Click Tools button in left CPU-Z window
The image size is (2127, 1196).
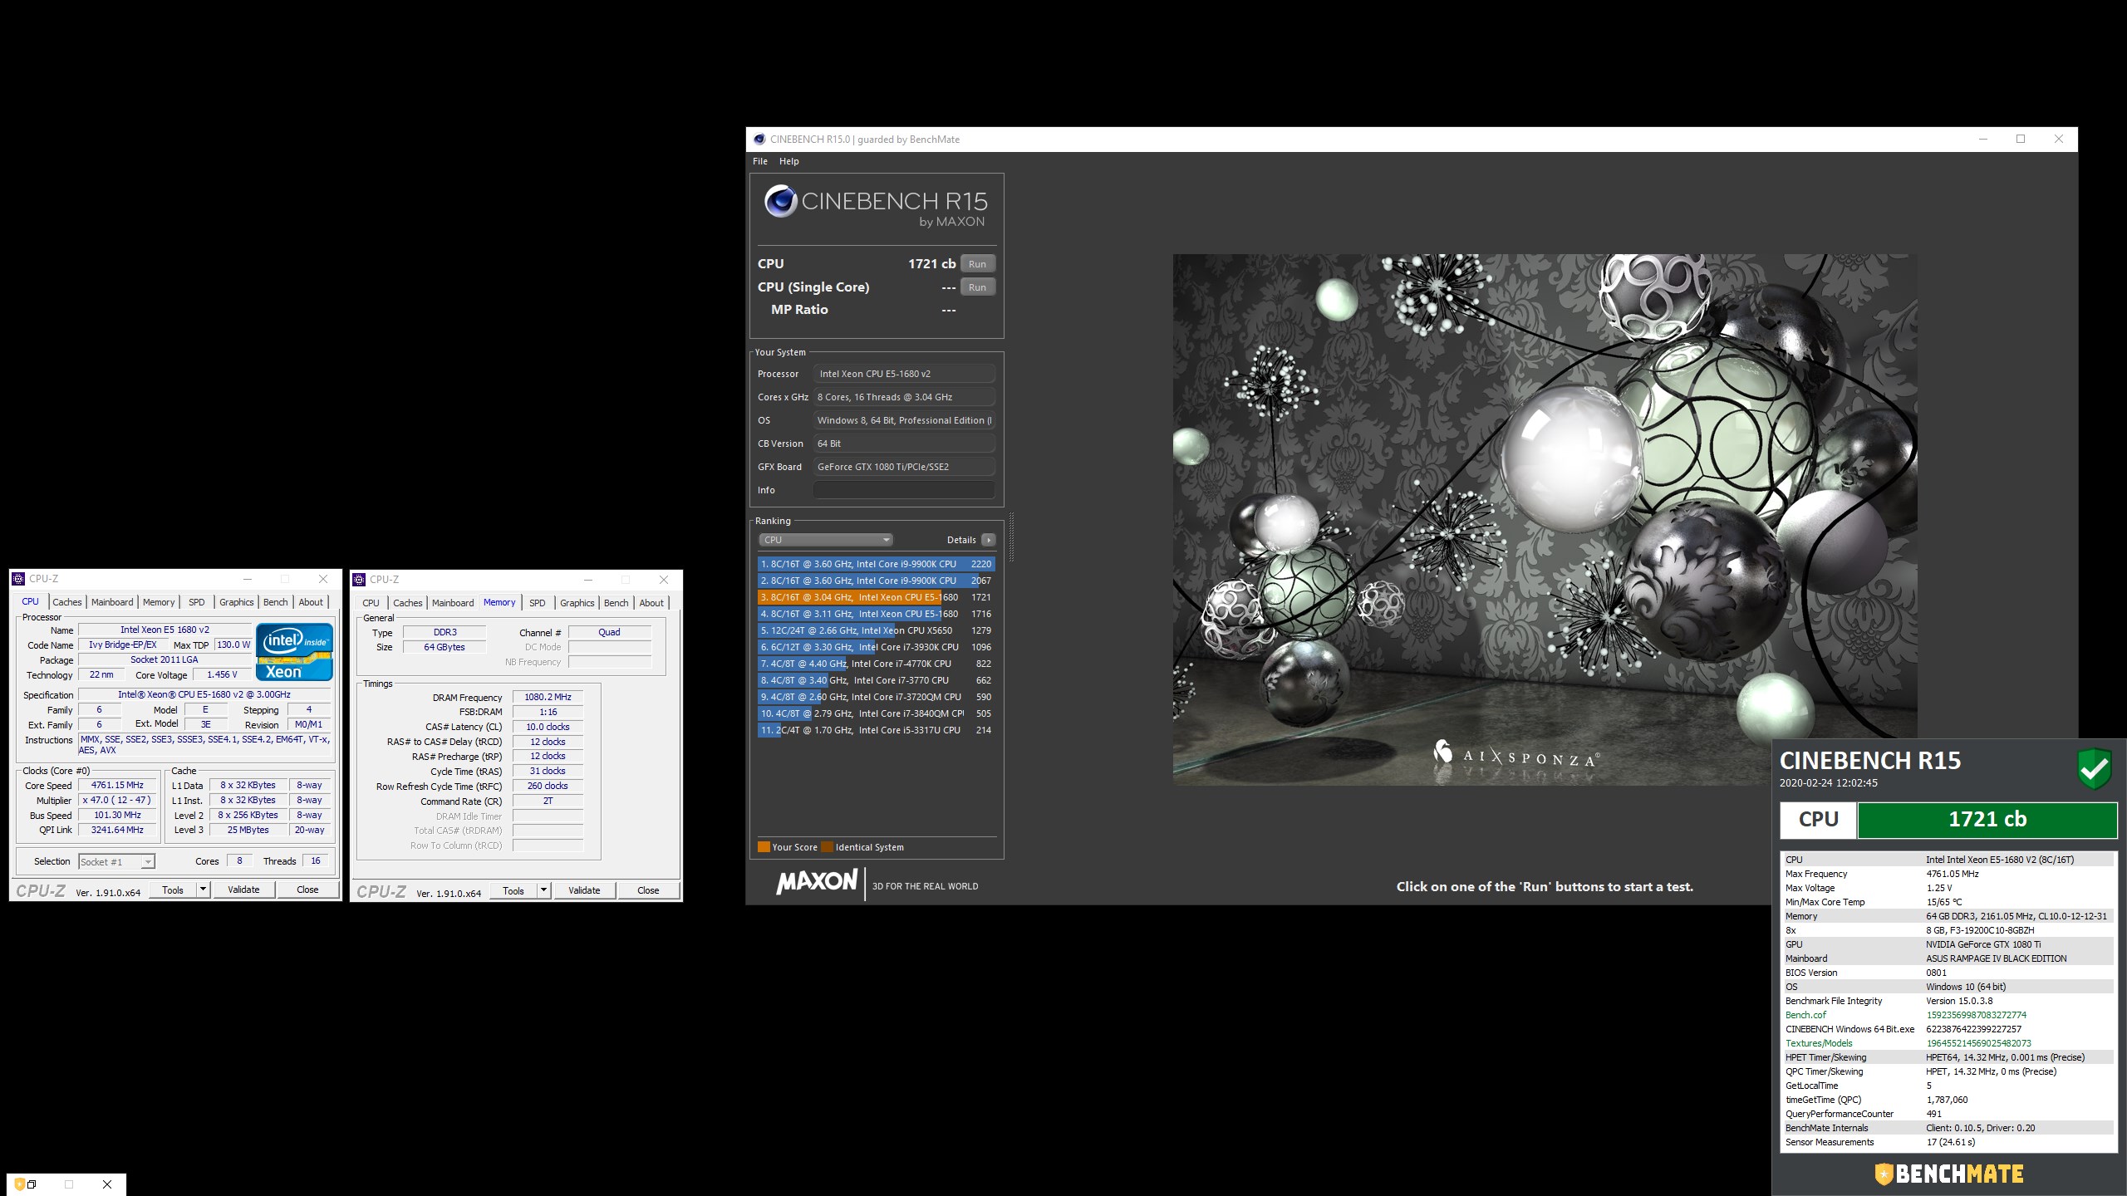point(173,890)
